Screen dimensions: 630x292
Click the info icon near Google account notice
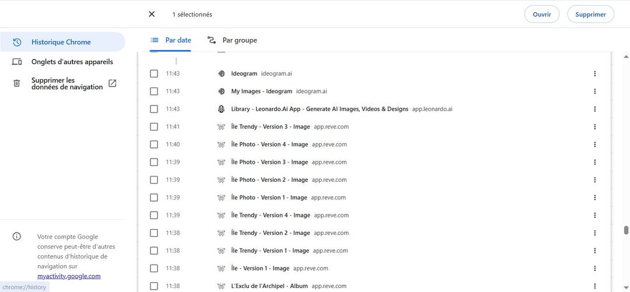click(17, 237)
